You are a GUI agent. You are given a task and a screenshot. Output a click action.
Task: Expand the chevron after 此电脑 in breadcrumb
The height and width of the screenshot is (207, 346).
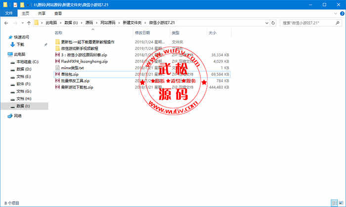click(61, 23)
